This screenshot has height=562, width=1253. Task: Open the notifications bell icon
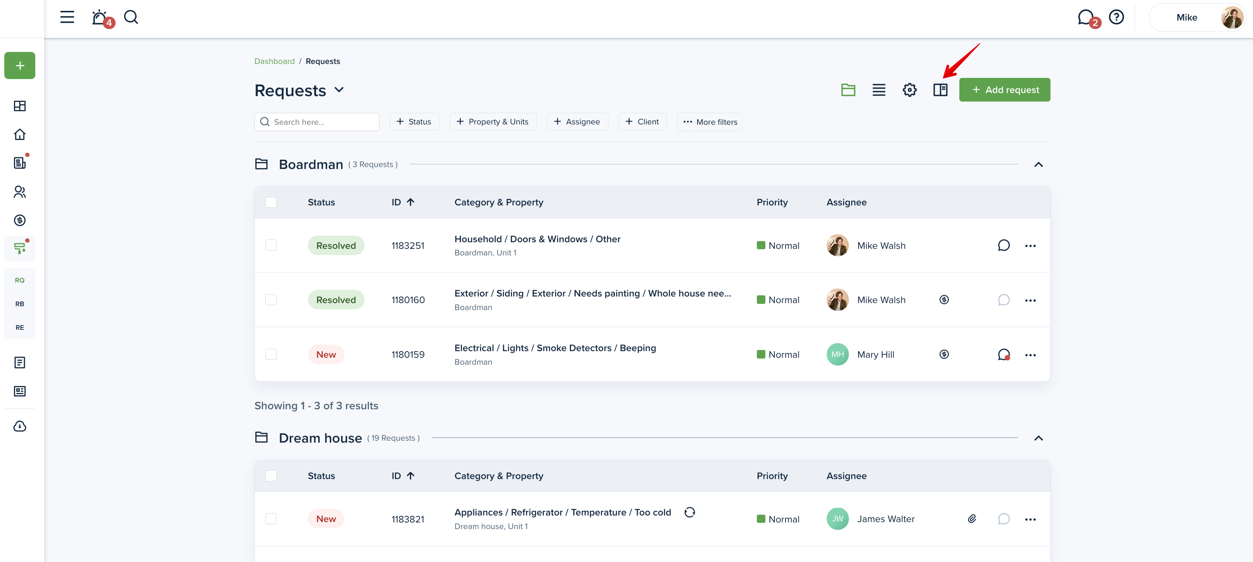tap(100, 17)
